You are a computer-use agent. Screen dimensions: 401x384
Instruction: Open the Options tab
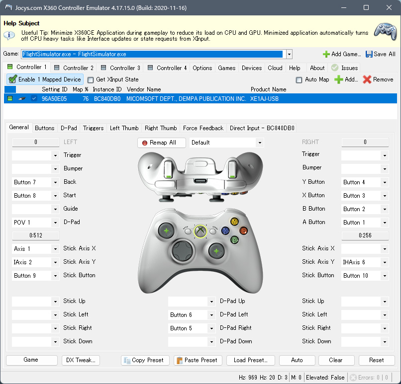202,68
